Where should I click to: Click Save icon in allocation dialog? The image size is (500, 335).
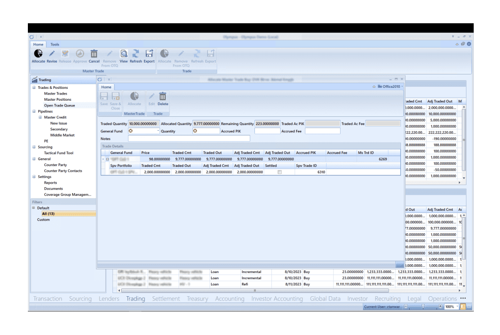[104, 96]
